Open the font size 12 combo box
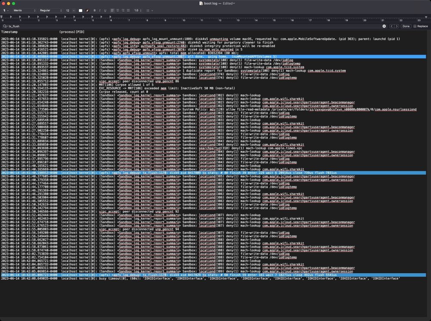 pyautogui.click(x=70, y=10)
